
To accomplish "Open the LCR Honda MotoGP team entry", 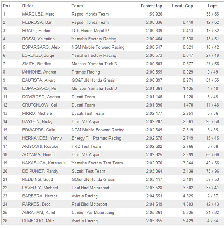I will pos(90,31).
